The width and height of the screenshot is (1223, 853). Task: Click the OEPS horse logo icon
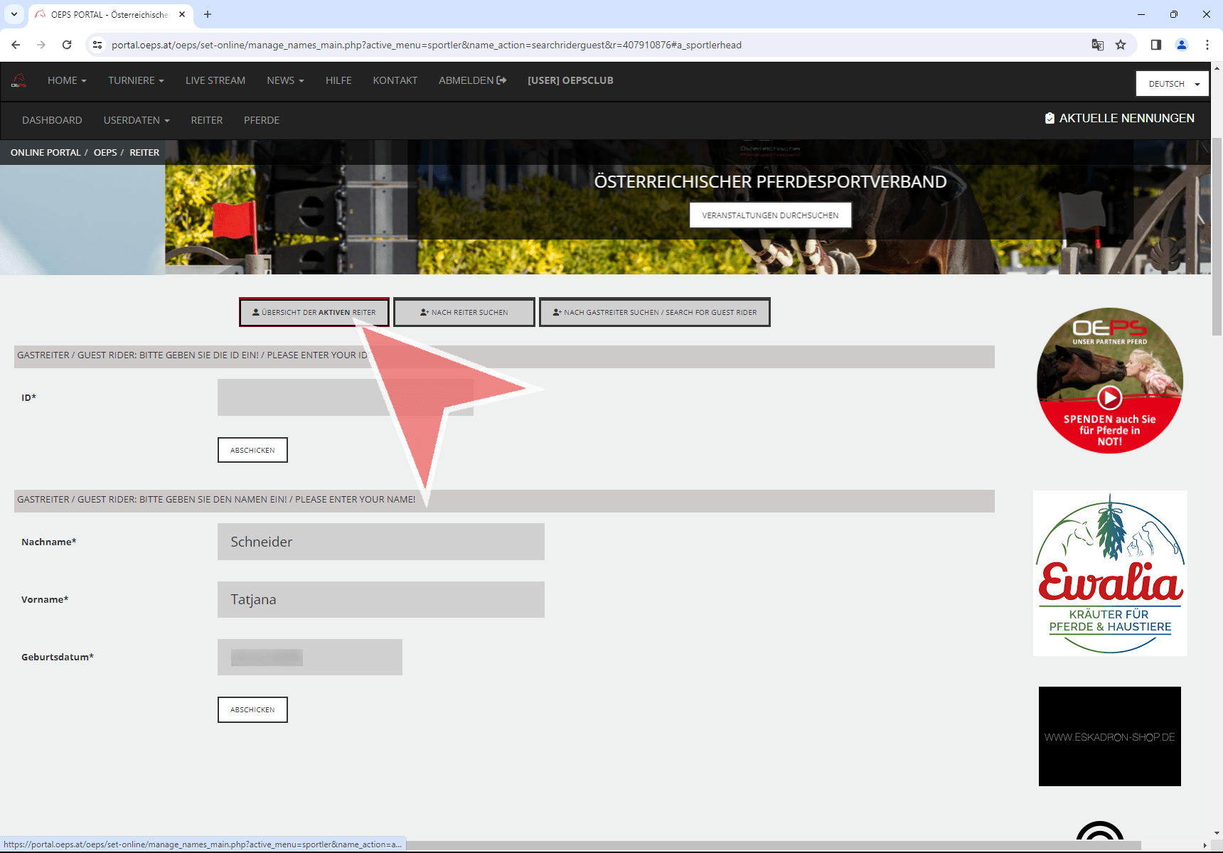click(19, 80)
